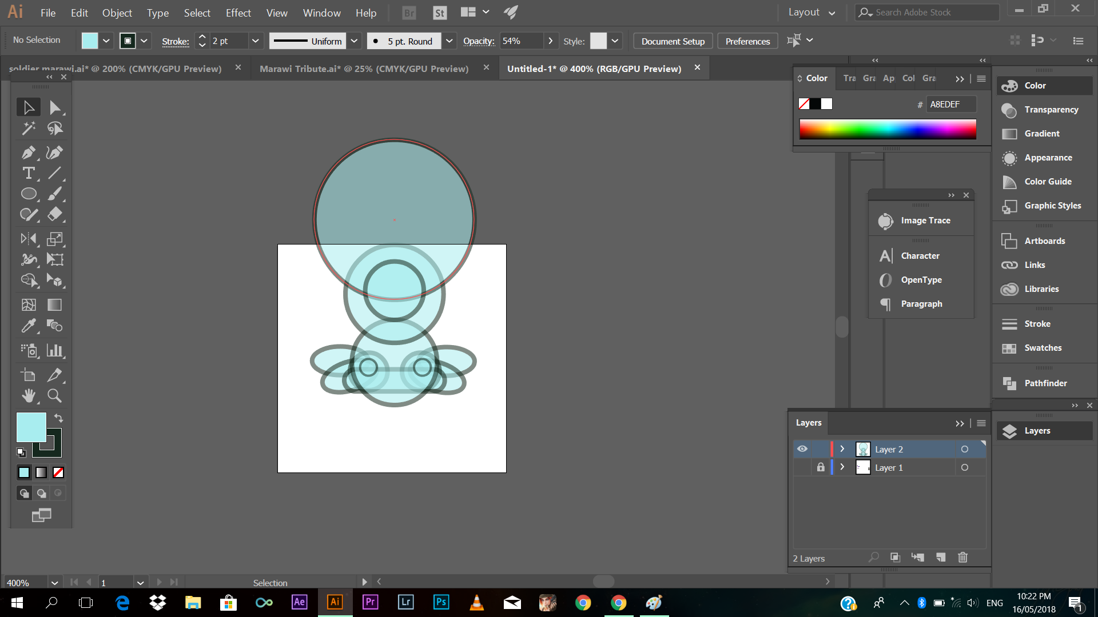Viewport: 1098px width, 617px height.
Task: Open Adobe Bridge from the Br icon
Action: (x=409, y=13)
